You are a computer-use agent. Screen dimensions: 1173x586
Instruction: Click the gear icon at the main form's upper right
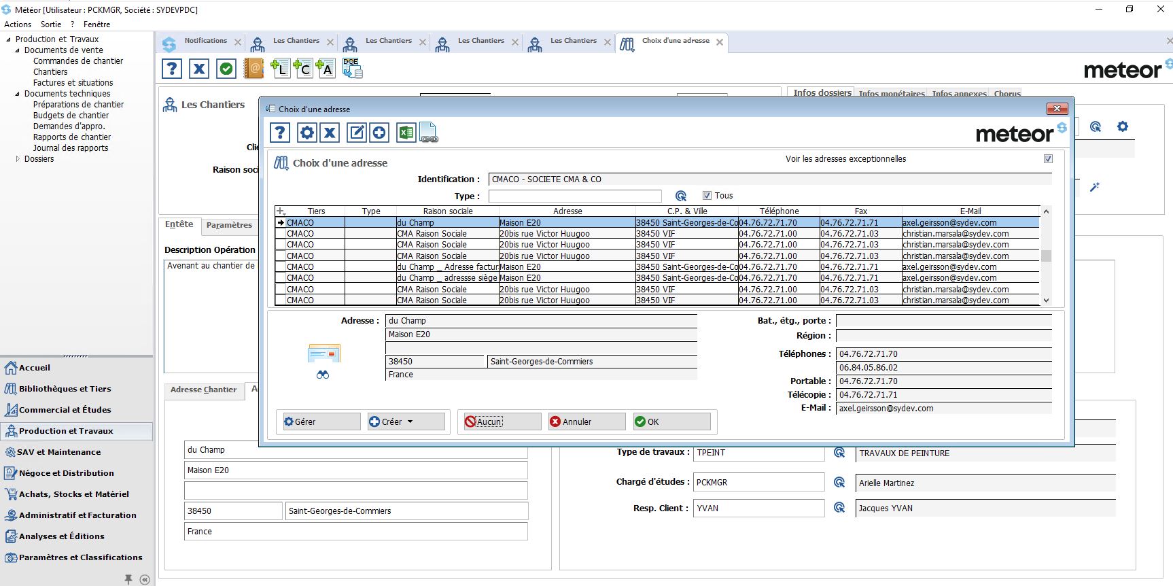[1123, 126]
